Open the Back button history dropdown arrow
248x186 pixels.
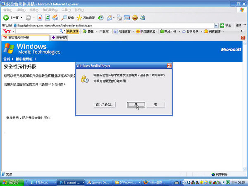21,17
